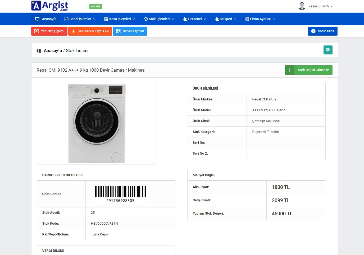Click the Windows icon beside Anasayfa breadcrumb
This screenshot has height=255, width=364.
(x=39, y=51)
